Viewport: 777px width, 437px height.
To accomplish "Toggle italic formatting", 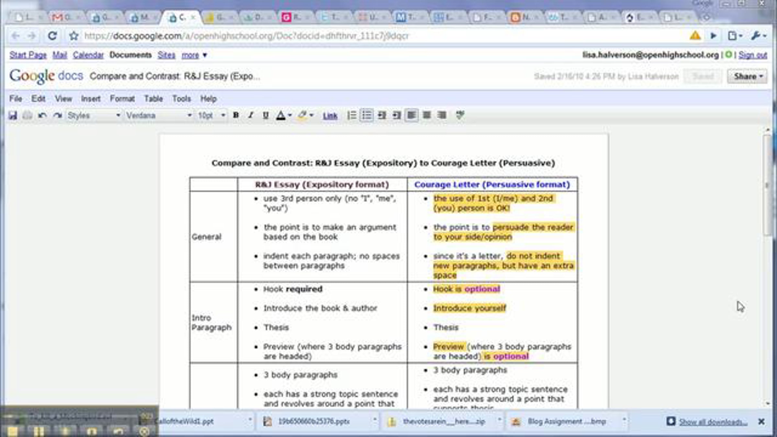I will pyautogui.click(x=251, y=115).
